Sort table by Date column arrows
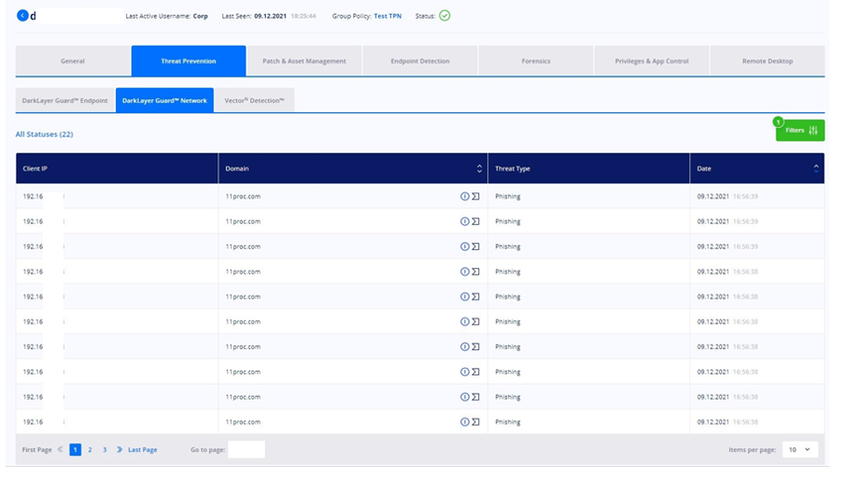This screenshot has height=493, width=846. click(816, 169)
